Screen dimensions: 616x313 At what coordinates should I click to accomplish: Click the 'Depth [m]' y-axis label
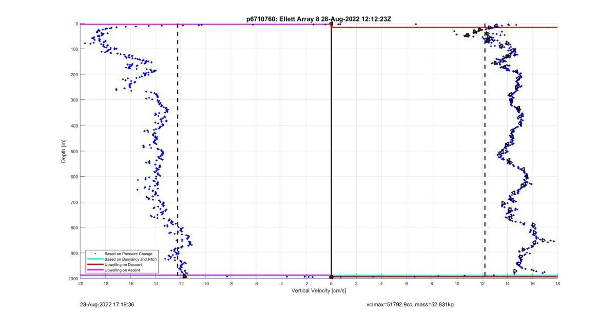(64, 151)
